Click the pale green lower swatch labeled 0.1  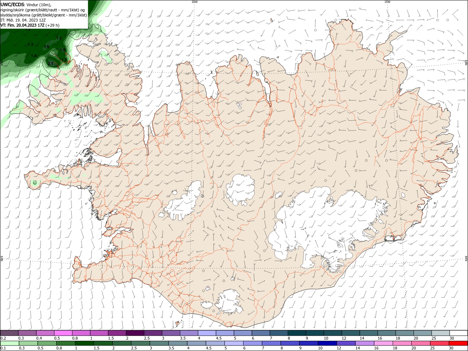tap(10, 343)
